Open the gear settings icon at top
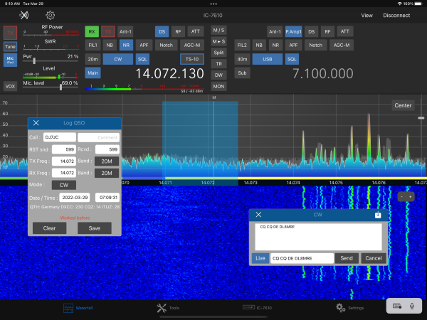This screenshot has width=427, height=320. pos(50,15)
